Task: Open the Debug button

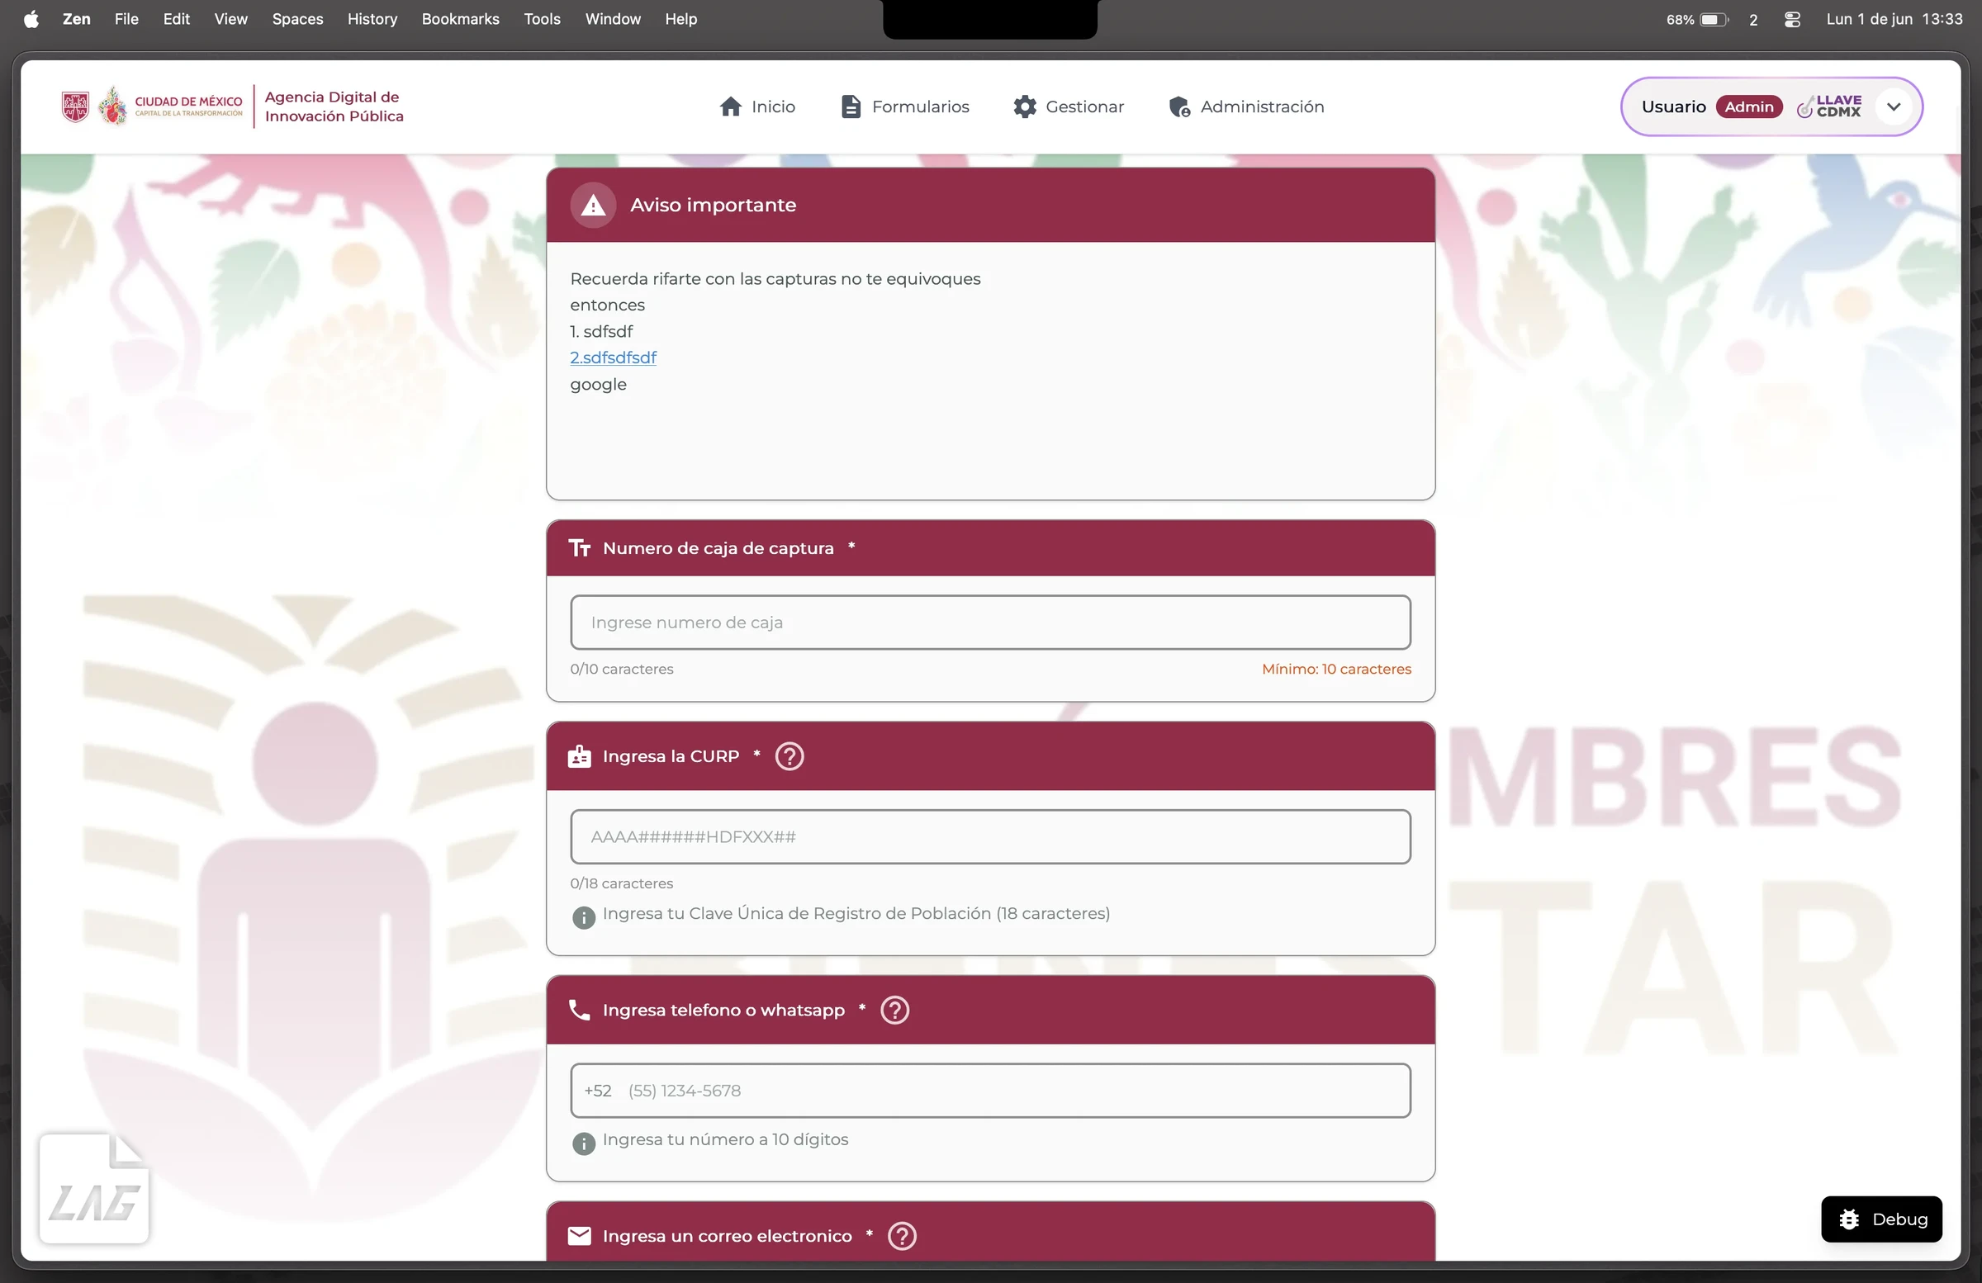Action: click(x=1882, y=1219)
